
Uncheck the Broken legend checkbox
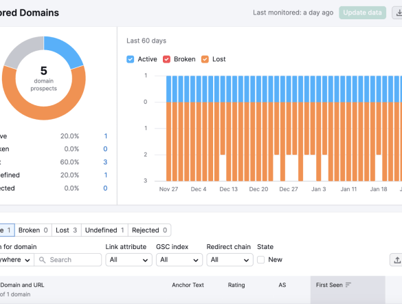point(166,59)
